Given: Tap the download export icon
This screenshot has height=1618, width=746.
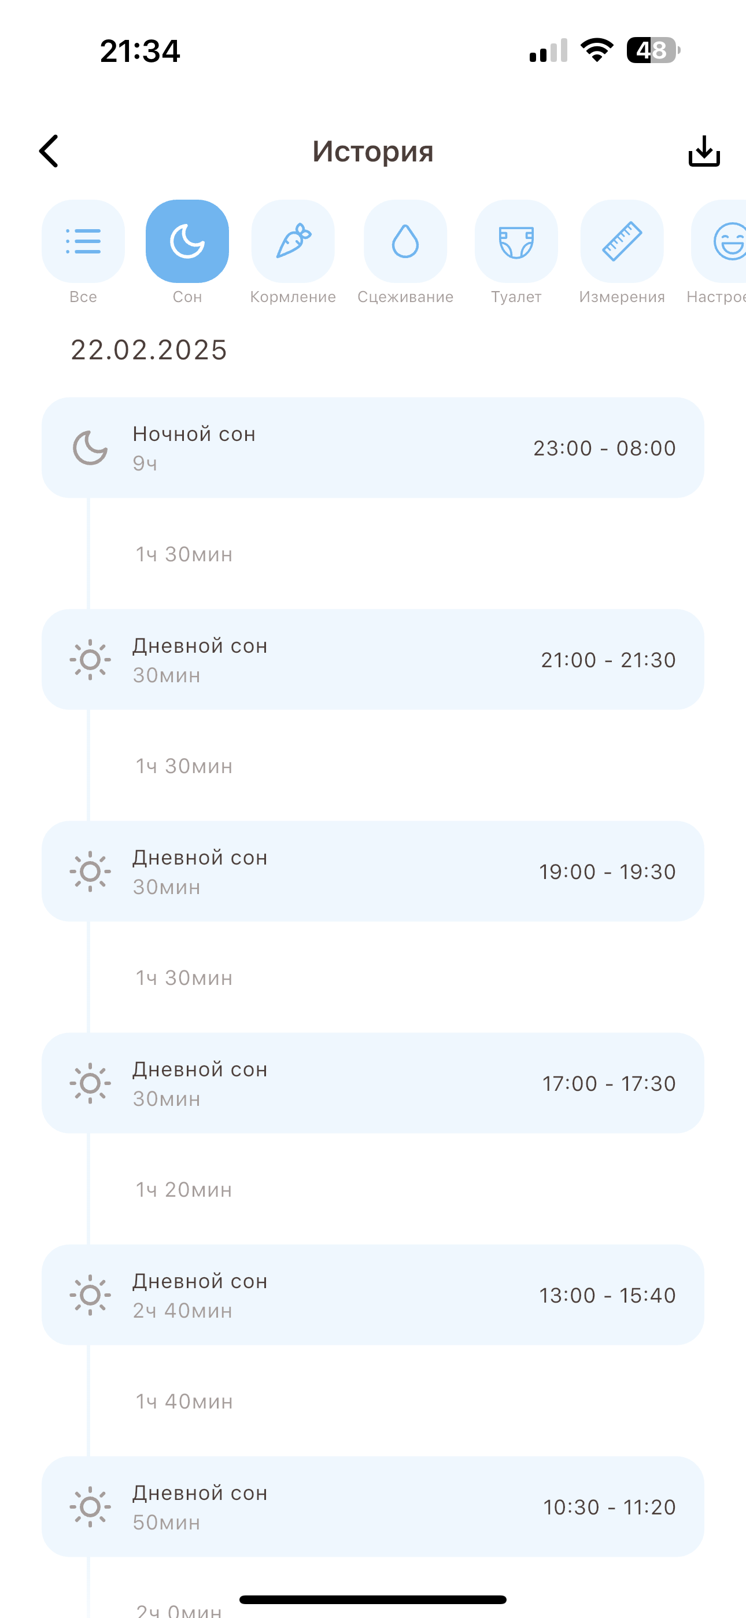Looking at the screenshot, I should pos(703,150).
